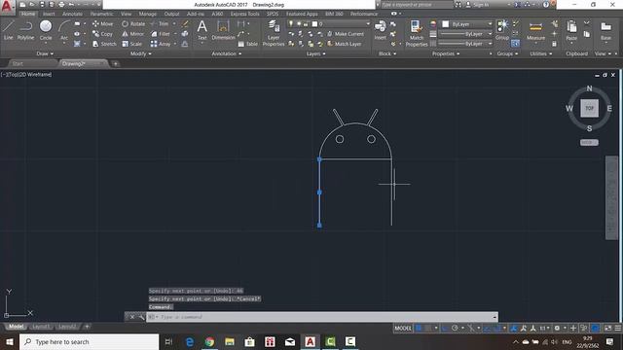Insert a Table
This screenshot has width=623, height=350.
248,44
